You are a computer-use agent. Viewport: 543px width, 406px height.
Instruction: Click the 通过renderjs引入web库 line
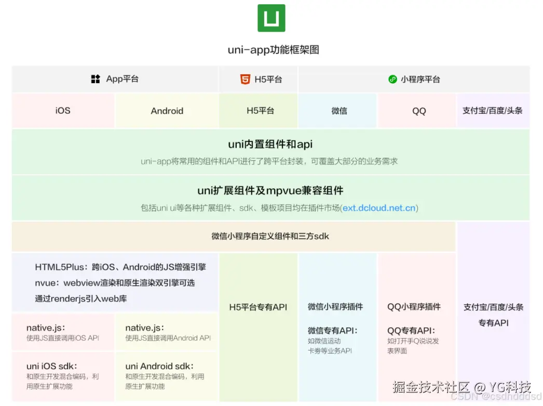click(x=81, y=299)
